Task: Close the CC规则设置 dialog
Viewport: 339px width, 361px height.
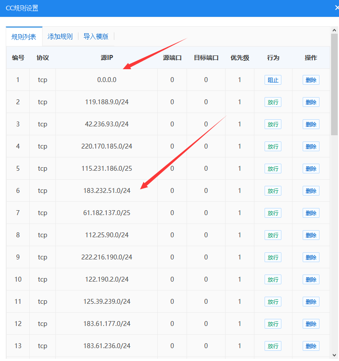Action: [336, 8]
